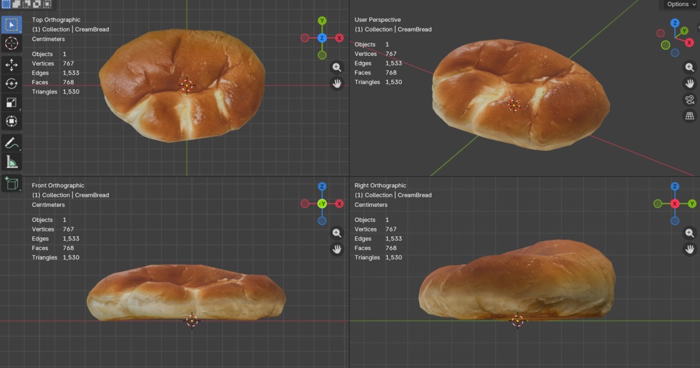The width and height of the screenshot is (700, 368).
Task: Click zoom icon in Right Orthographic viewport
Action: coord(690,233)
